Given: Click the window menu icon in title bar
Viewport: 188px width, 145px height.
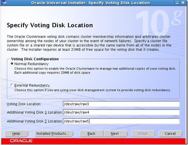Looking at the screenshot, I should tap(3, 3).
